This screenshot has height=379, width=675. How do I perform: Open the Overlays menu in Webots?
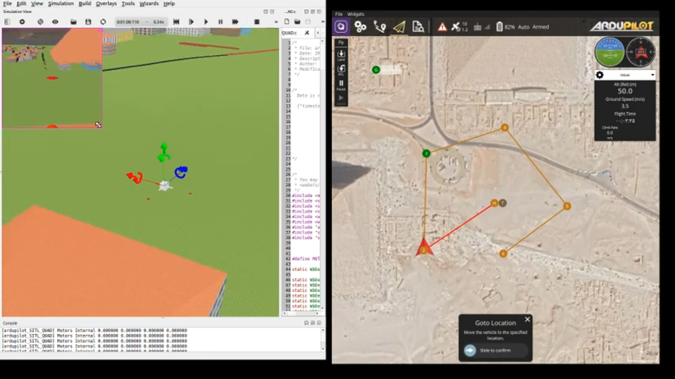click(x=106, y=4)
